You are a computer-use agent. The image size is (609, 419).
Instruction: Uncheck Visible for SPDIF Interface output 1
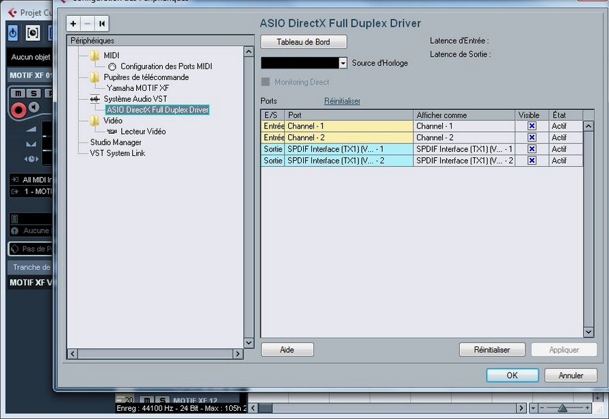click(x=532, y=149)
